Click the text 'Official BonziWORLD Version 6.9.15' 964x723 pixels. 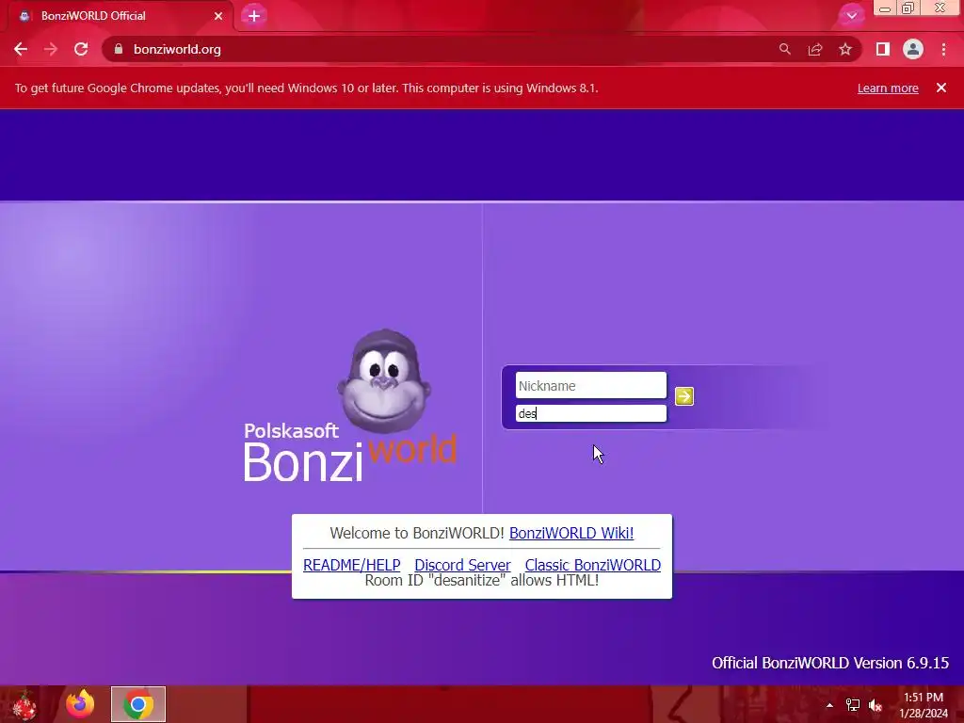830,663
